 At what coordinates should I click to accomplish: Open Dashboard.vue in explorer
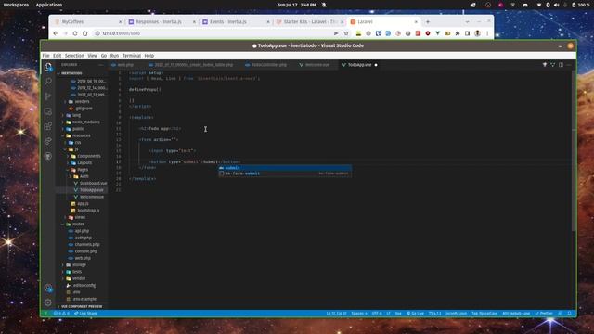pyautogui.click(x=93, y=184)
